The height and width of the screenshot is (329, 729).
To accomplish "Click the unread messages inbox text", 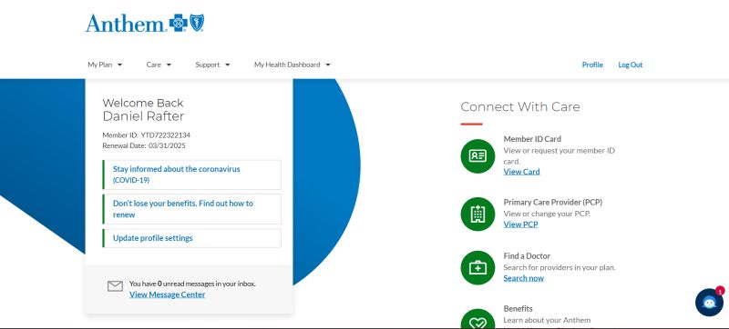I will (192, 284).
